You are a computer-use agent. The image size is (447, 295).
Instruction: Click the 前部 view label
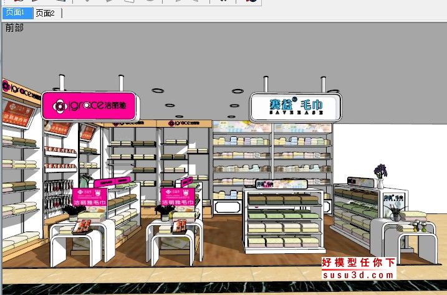pyautogui.click(x=14, y=27)
